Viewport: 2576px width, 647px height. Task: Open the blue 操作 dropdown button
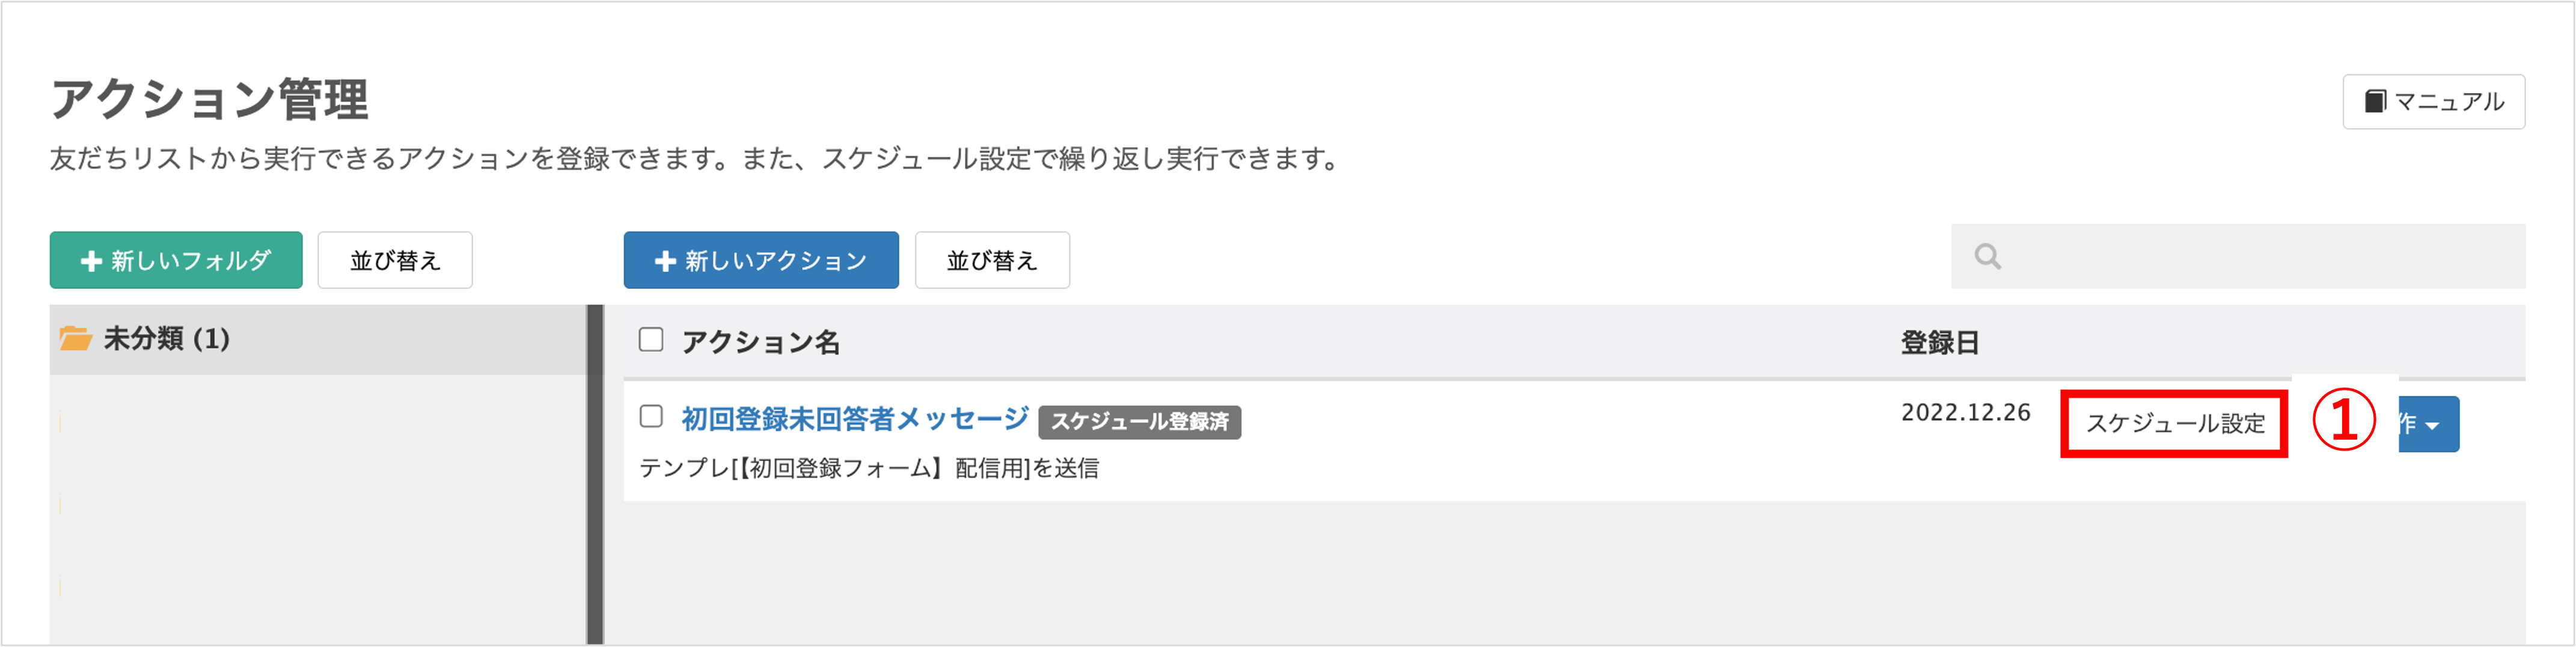click(2429, 424)
